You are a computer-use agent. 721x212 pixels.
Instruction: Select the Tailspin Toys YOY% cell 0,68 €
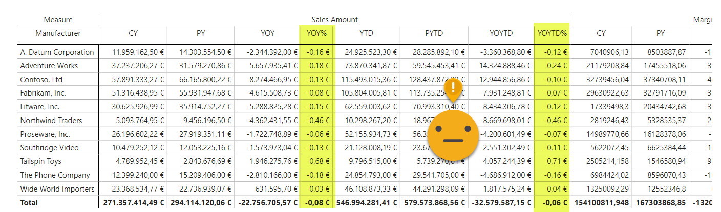[318, 161]
